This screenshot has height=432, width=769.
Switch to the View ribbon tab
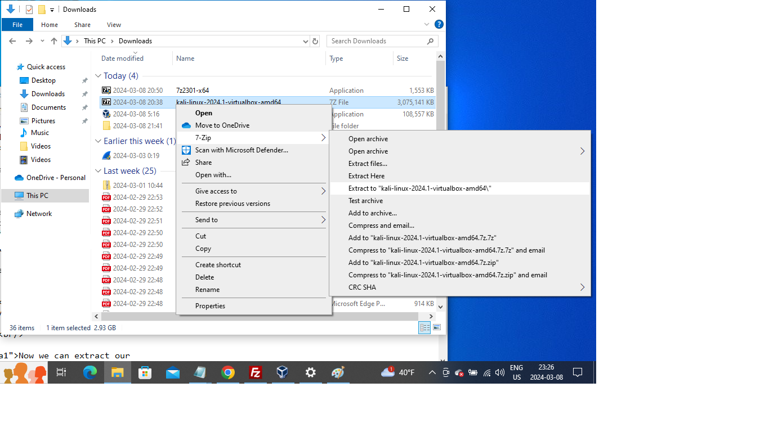point(114,25)
